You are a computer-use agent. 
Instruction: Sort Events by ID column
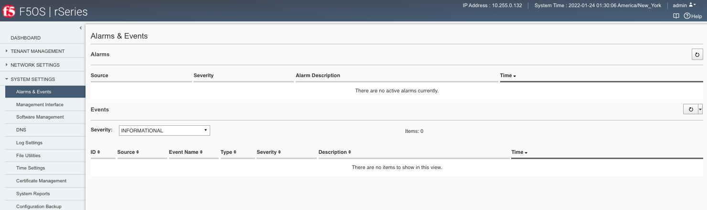96,152
